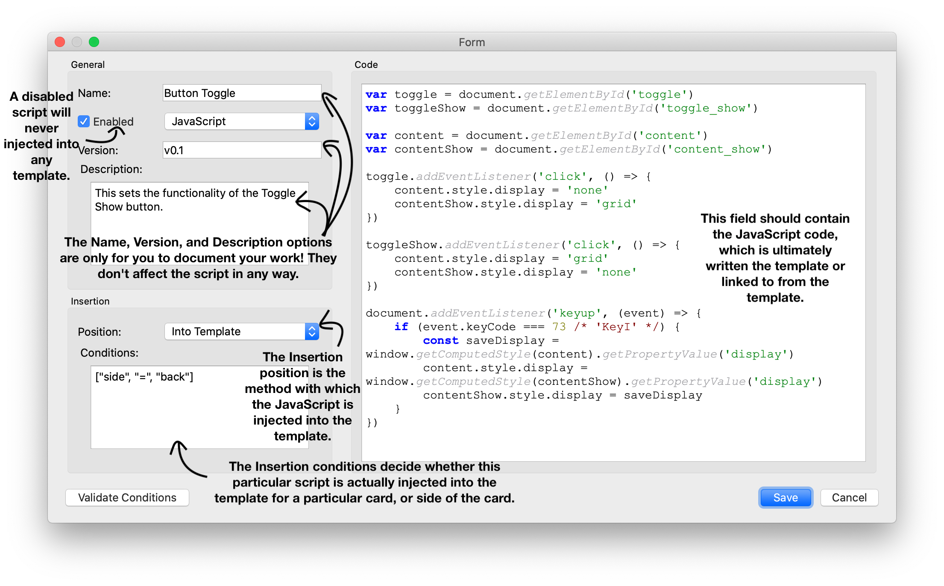Click the Name field containing Button Toggle
Image resolution: width=944 pixels, height=586 pixels.
pyautogui.click(x=242, y=93)
